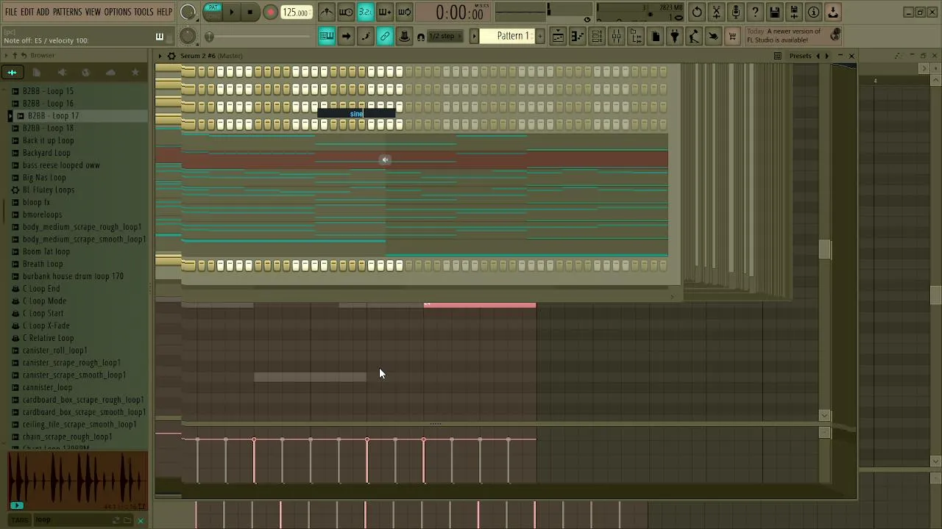Click the song position slider
Screen dimensions: 942x529
pyautogui.click(x=261, y=37)
